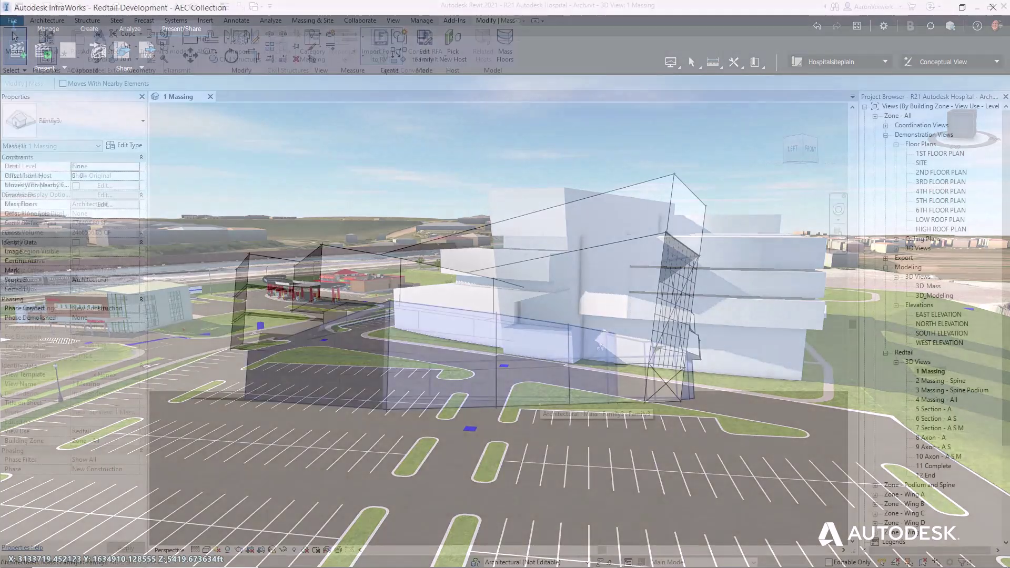This screenshot has width=1010, height=568.
Task: Activate the Pick New Host tool
Action: coord(452,46)
